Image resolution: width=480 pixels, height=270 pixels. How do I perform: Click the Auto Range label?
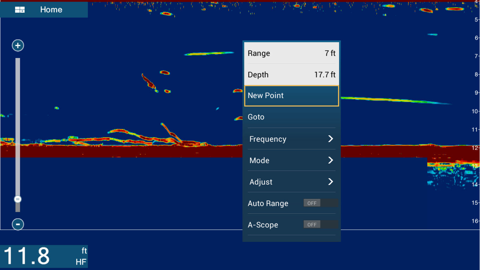[x=268, y=204]
